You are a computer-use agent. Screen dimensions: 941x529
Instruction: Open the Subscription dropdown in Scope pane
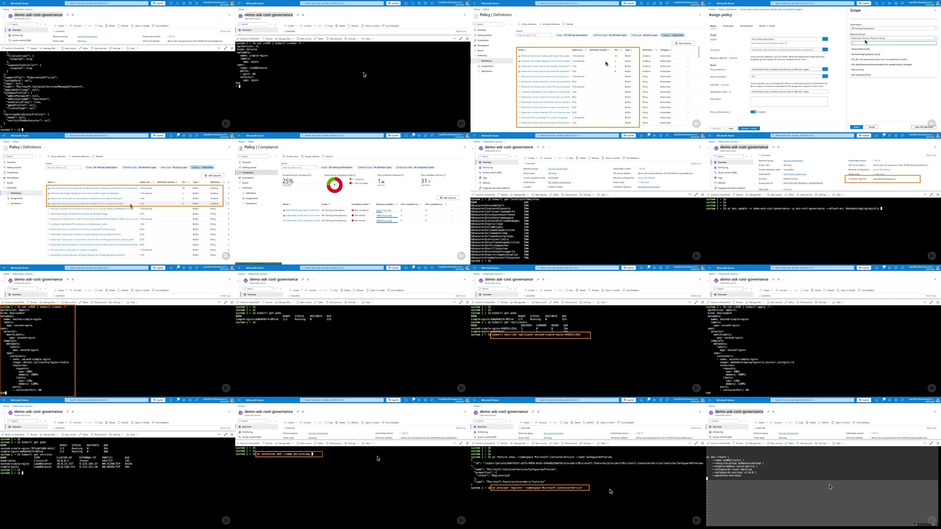coord(894,29)
